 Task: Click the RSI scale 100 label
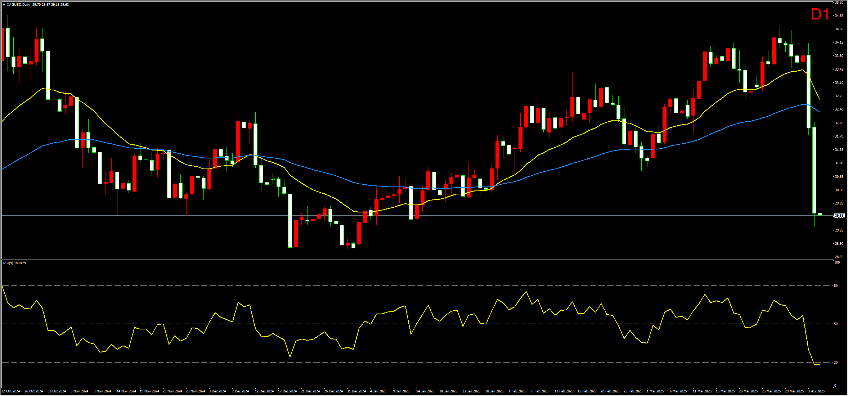(x=837, y=262)
